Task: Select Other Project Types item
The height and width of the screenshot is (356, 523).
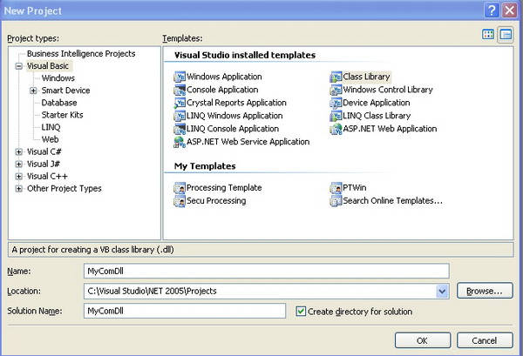Action: pyautogui.click(x=64, y=189)
